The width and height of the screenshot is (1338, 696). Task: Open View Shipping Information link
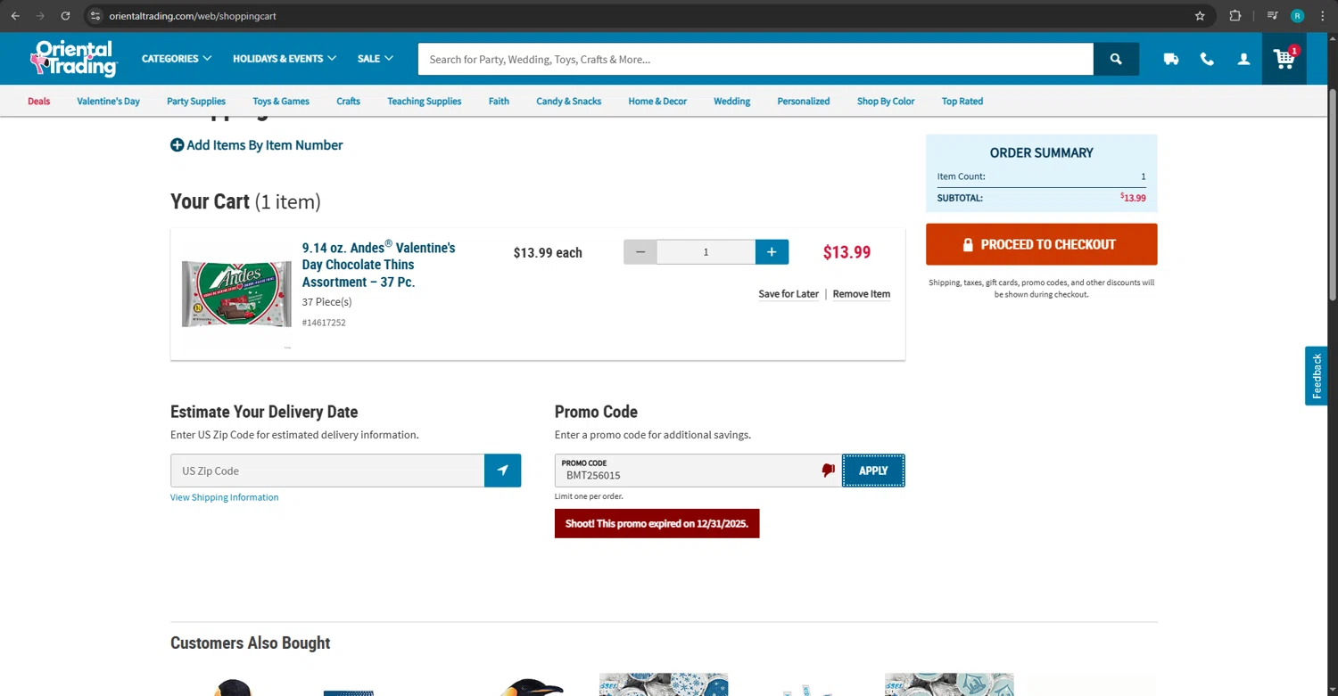(x=225, y=497)
